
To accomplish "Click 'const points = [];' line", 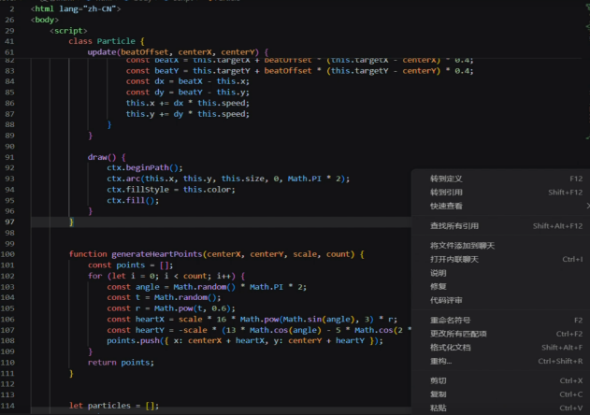I will coord(130,265).
